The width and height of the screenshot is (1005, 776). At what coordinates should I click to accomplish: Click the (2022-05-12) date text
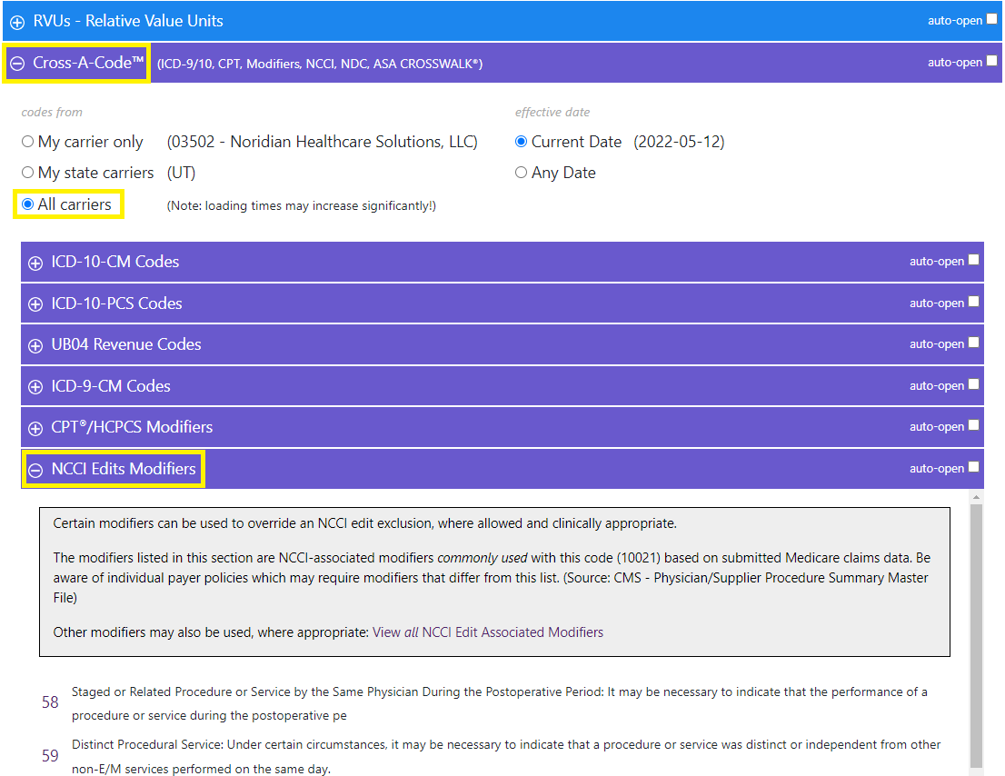point(679,142)
